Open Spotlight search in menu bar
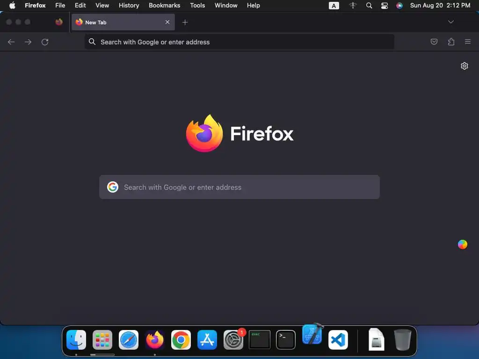The height and width of the screenshot is (359, 479). (x=369, y=6)
